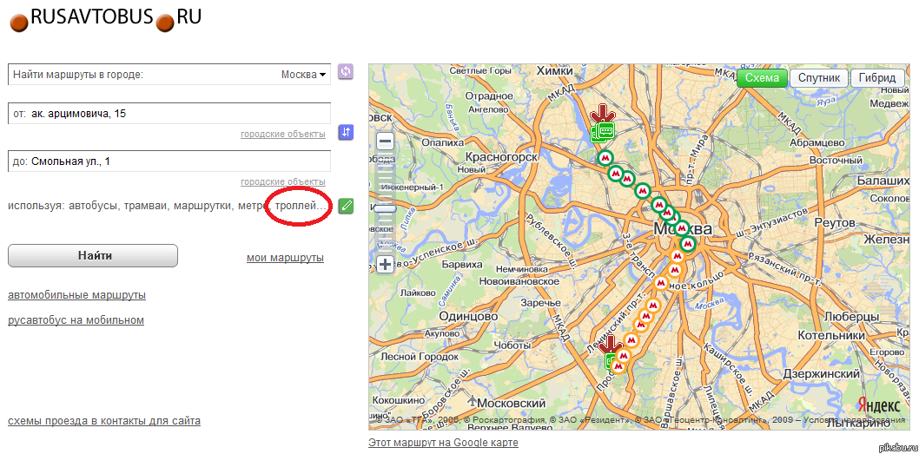Viewport: 919px width, 454px height.
Task: Click the Химки label on map
Action: (554, 71)
